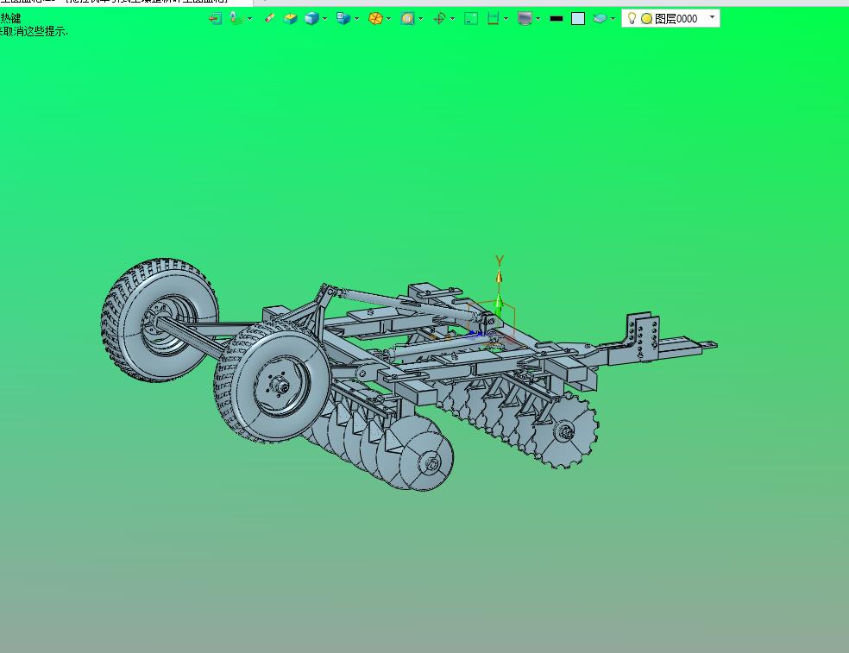This screenshot has height=653, width=849.
Task: Click the magnifier zoom icon
Action: pyautogui.click(x=407, y=19)
